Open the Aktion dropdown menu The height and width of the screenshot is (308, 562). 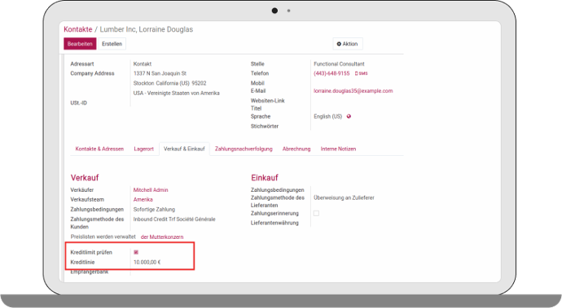point(347,44)
